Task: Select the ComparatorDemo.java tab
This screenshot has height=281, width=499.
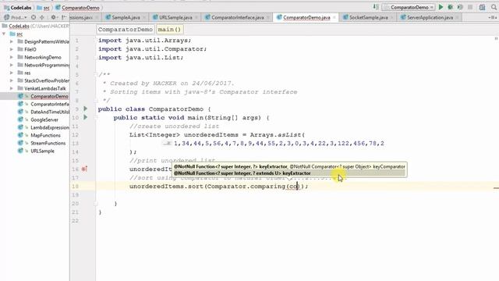Action: point(306,17)
